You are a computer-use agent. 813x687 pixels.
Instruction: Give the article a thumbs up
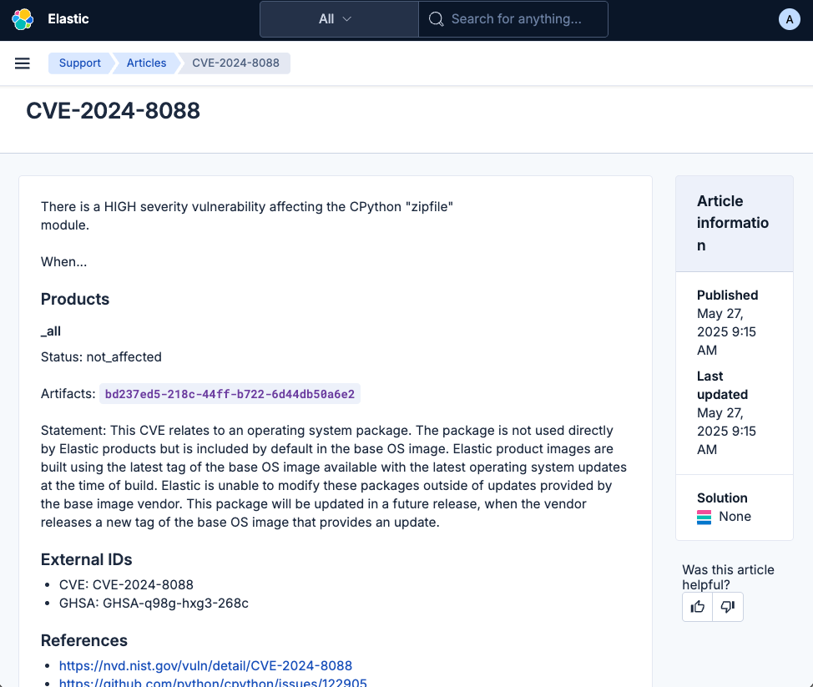point(697,607)
